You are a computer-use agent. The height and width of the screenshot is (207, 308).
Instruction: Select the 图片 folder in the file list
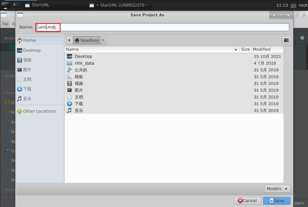click(x=174, y=90)
